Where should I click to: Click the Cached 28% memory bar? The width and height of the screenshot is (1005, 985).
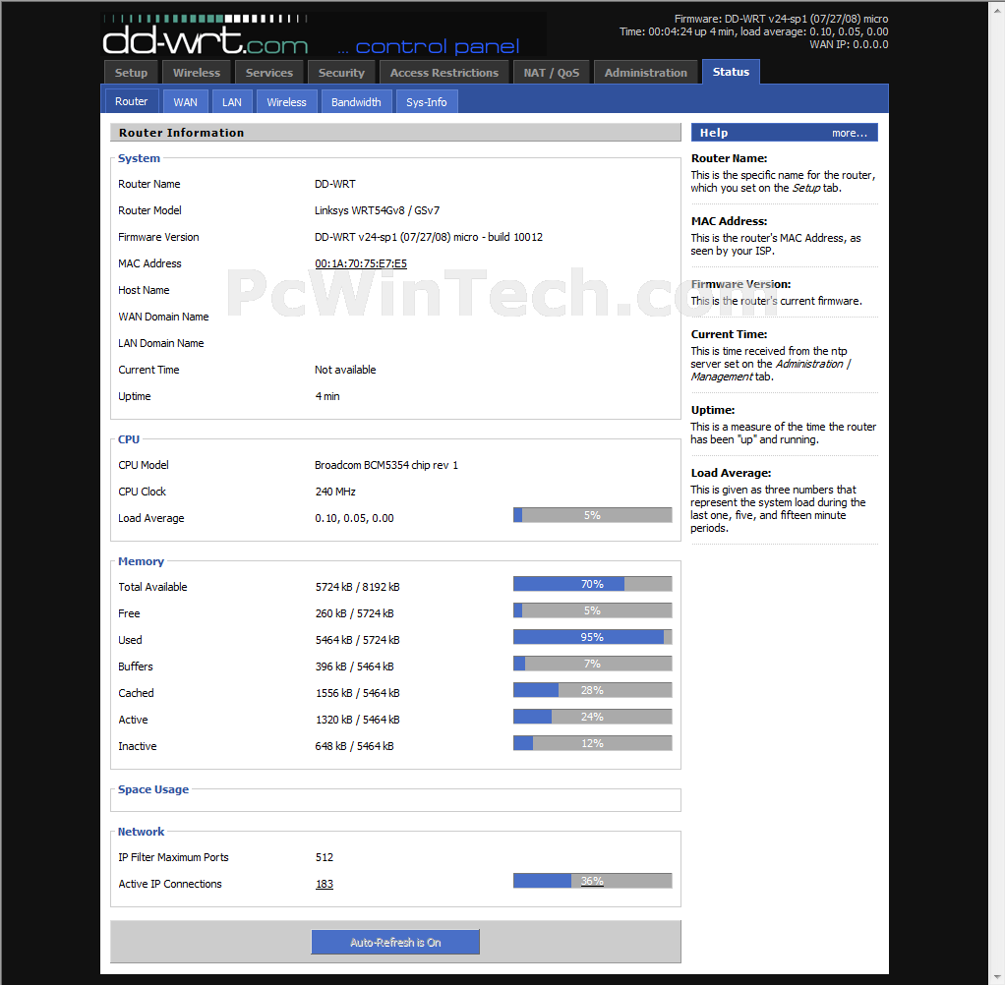[x=592, y=690]
